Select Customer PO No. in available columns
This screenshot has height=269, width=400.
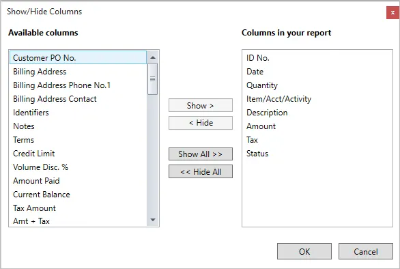coord(78,57)
